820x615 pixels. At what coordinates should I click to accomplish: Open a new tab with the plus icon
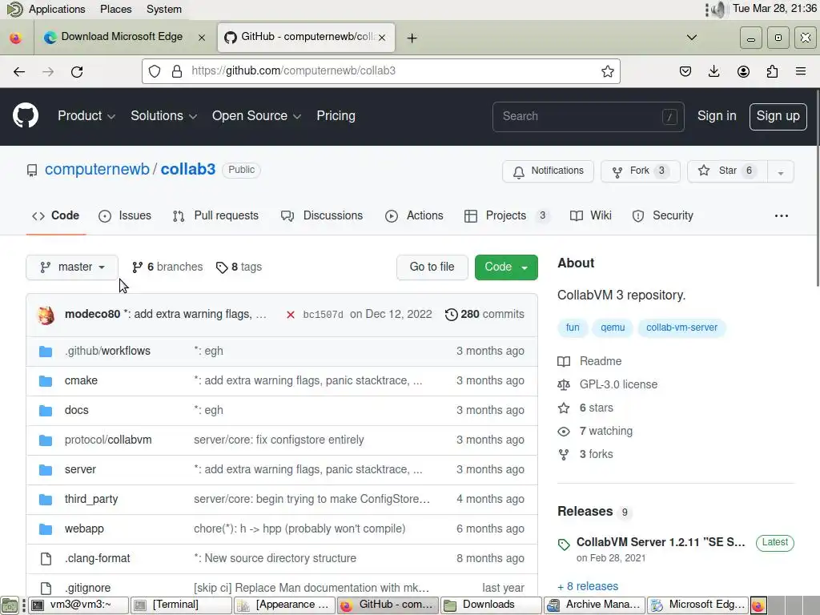click(412, 38)
